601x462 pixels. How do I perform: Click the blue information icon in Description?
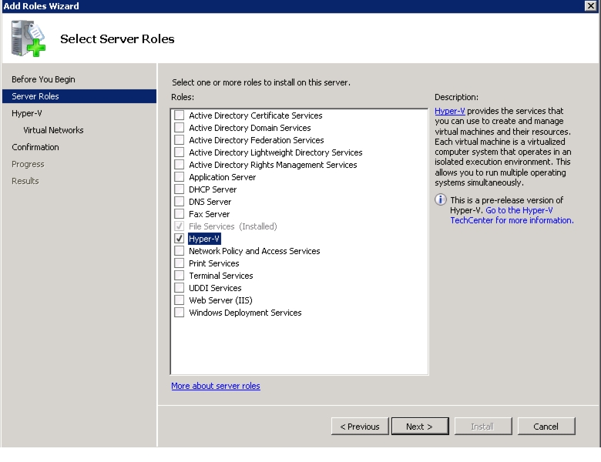(x=441, y=199)
